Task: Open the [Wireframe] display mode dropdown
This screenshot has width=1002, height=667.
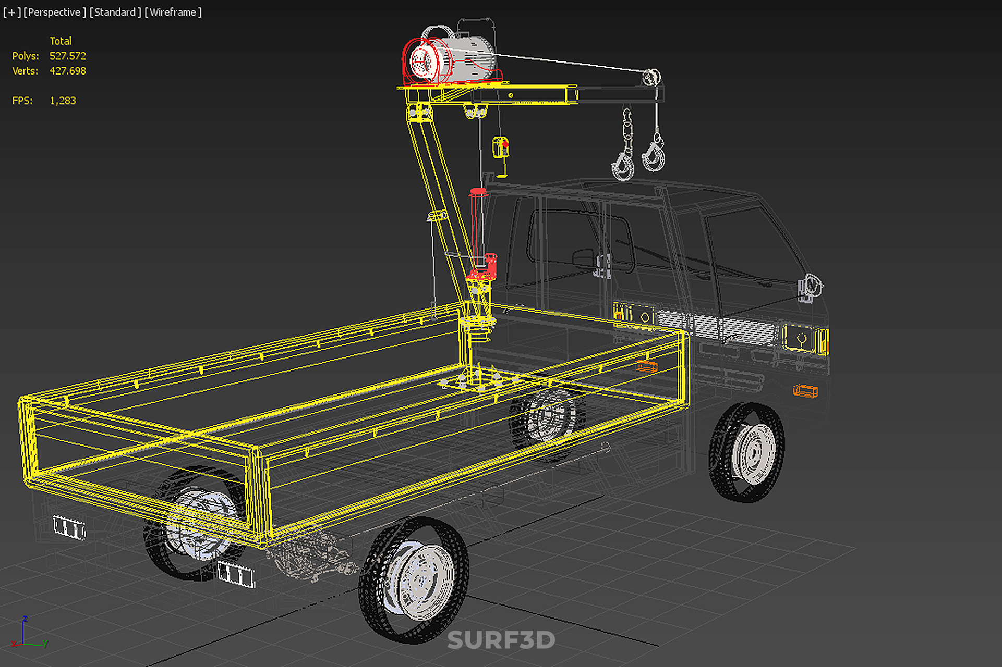Action: click(173, 12)
